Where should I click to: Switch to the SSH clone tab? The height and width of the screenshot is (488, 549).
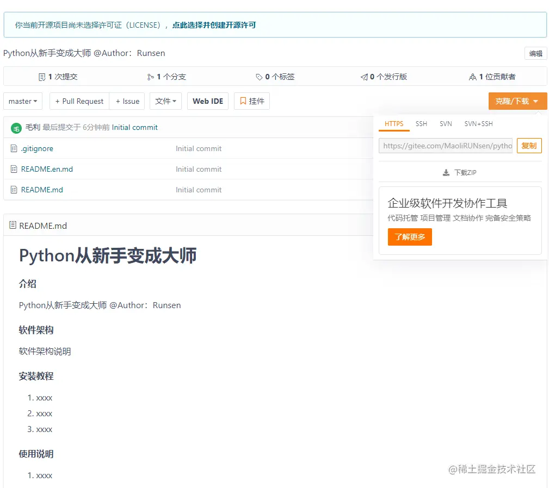point(421,124)
